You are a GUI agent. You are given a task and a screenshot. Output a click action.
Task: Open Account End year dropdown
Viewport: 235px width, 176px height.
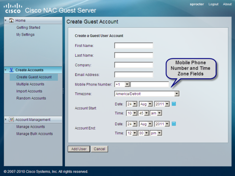pyautogui.click(x=162, y=124)
